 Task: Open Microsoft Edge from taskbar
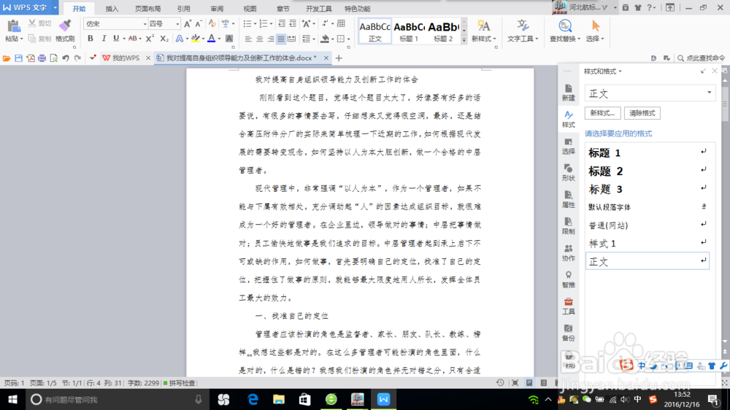click(253, 399)
